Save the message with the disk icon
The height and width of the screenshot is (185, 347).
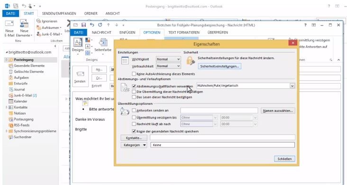point(83,25)
